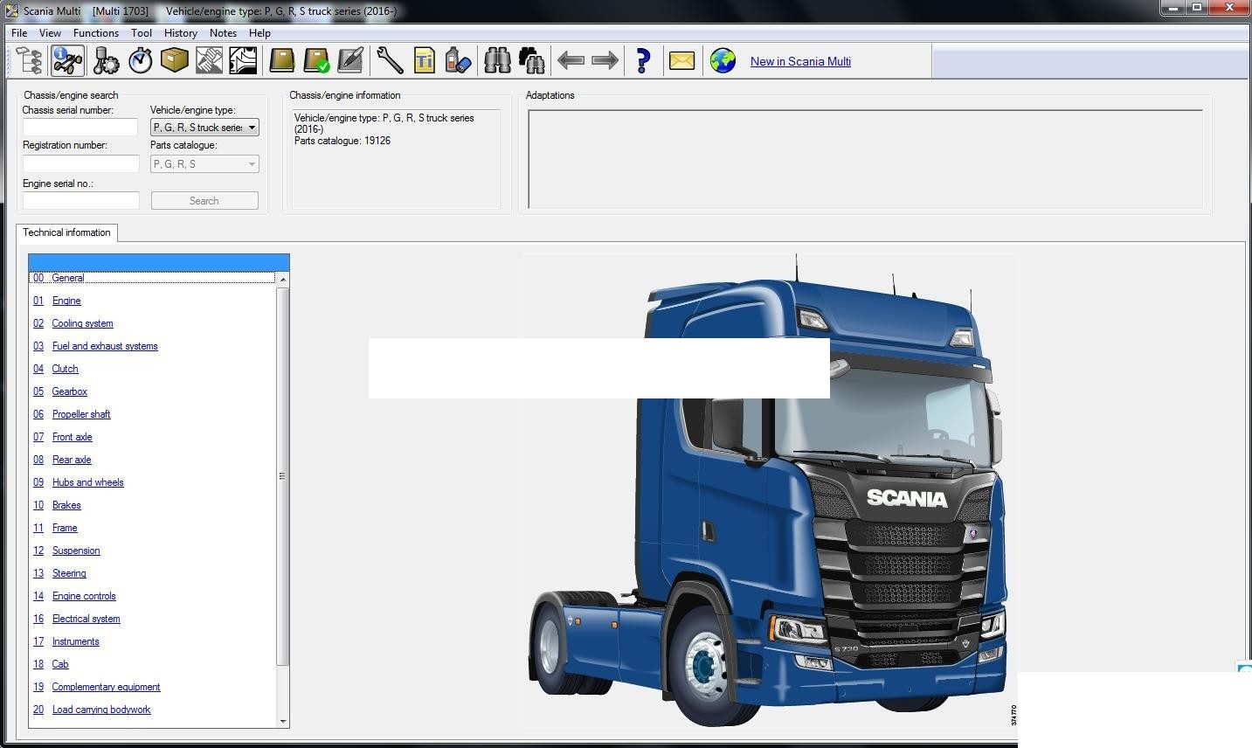
Task: Click the stopwatch standard times icon
Action: pos(138,60)
